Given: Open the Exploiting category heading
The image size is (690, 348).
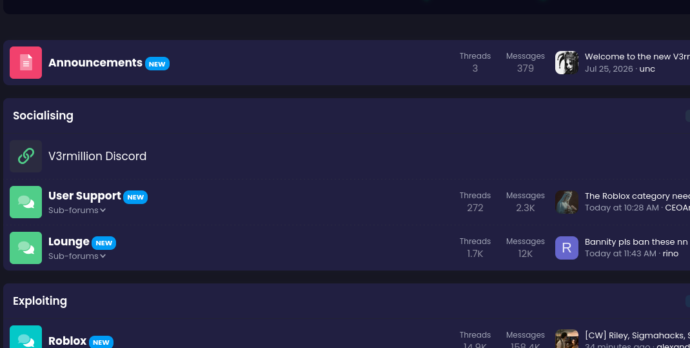Looking at the screenshot, I should pyautogui.click(x=40, y=301).
